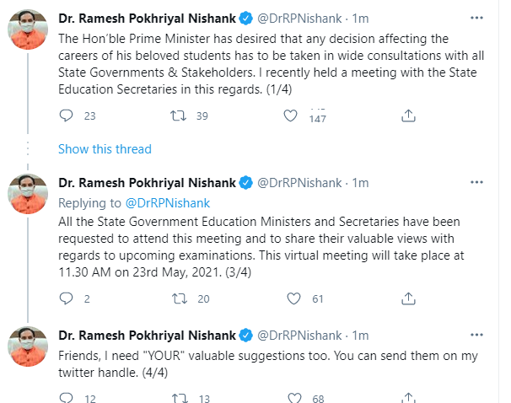Click profile avatar of the first tweet
The width and height of the screenshot is (511, 403).
[28, 30]
